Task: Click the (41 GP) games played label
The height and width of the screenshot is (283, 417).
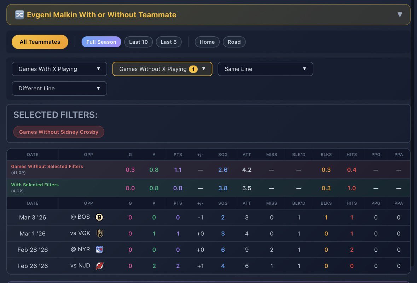Action: click(18, 173)
